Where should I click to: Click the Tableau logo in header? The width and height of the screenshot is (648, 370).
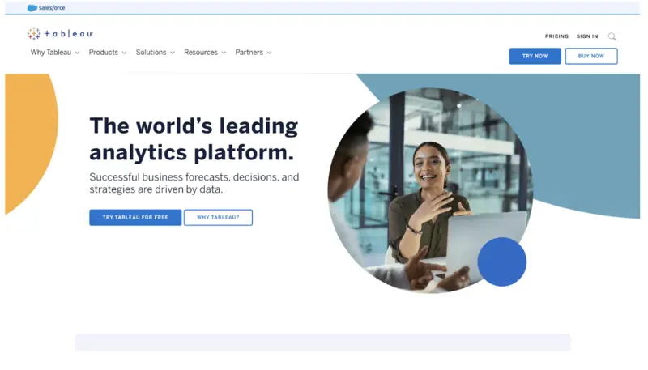click(60, 34)
